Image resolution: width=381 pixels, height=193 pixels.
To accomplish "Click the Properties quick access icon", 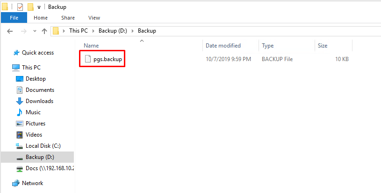I will point(20,7).
